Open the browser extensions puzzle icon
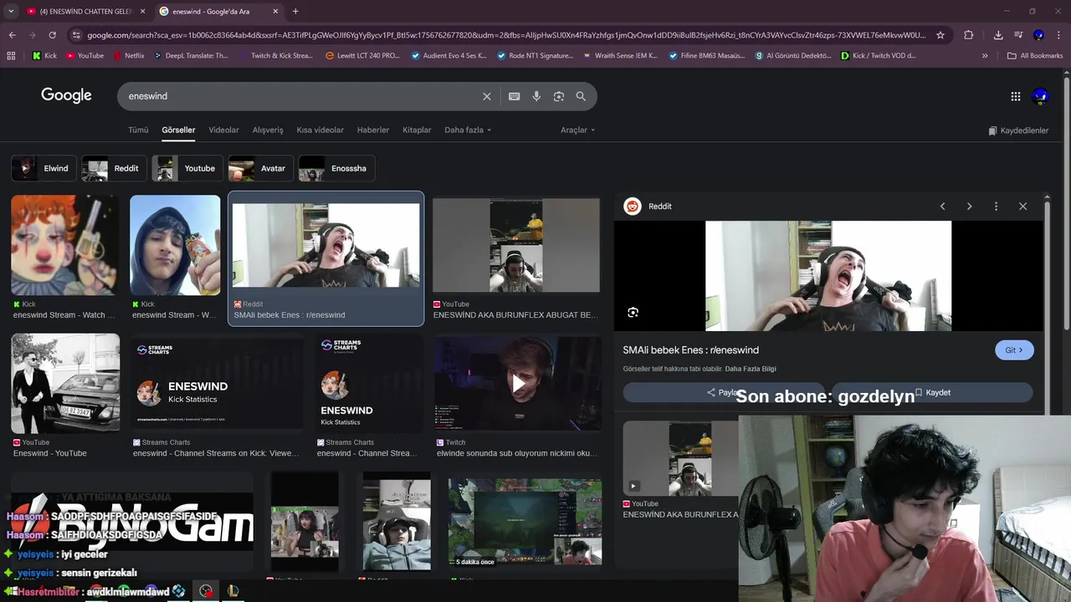This screenshot has width=1071, height=602. point(969,35)
